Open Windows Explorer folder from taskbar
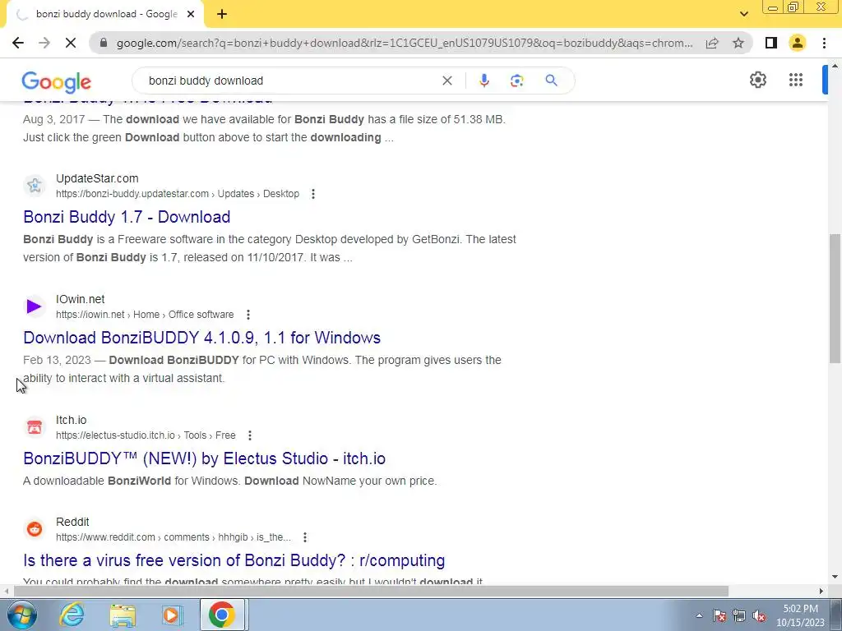 click(123, 615)
